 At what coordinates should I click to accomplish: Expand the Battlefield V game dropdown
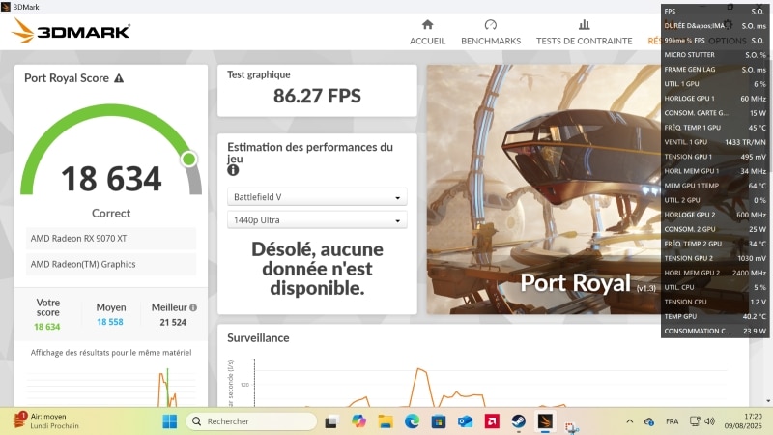pyautogui.click(x=317, y=197)
